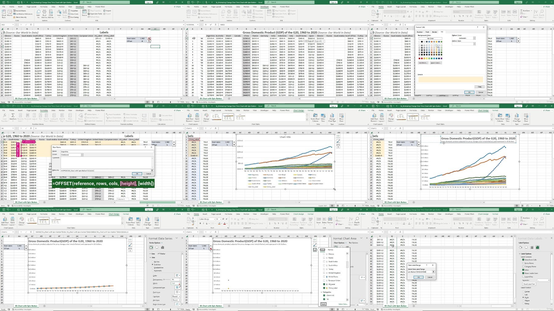Open Text Options in Format Chart Area pane
554x311 pixels.
(x=353, y=243)
